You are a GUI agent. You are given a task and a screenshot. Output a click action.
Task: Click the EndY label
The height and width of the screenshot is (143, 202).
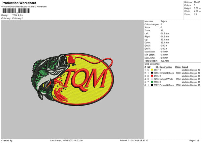pos(147,49)
